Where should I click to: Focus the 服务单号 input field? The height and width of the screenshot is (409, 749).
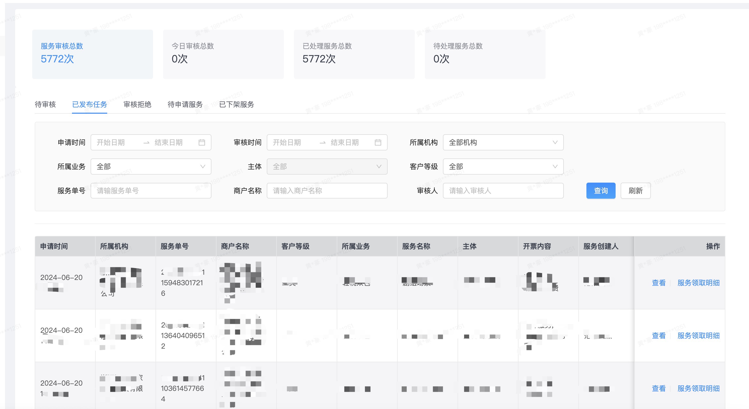coord(151,191)
